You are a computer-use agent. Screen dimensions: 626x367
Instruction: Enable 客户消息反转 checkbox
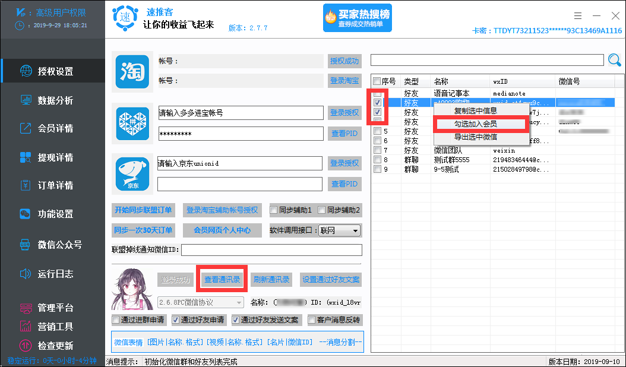311,319
